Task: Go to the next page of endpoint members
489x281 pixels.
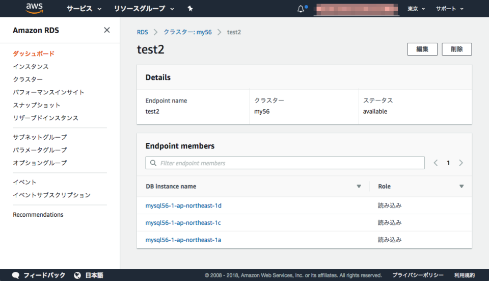Action: click(461, 163)
